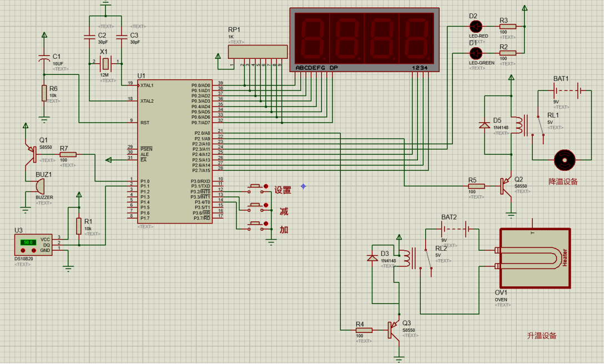Select pull-up resistor R1
This screenshot has width=605, height=364.
tap(79, 226)
